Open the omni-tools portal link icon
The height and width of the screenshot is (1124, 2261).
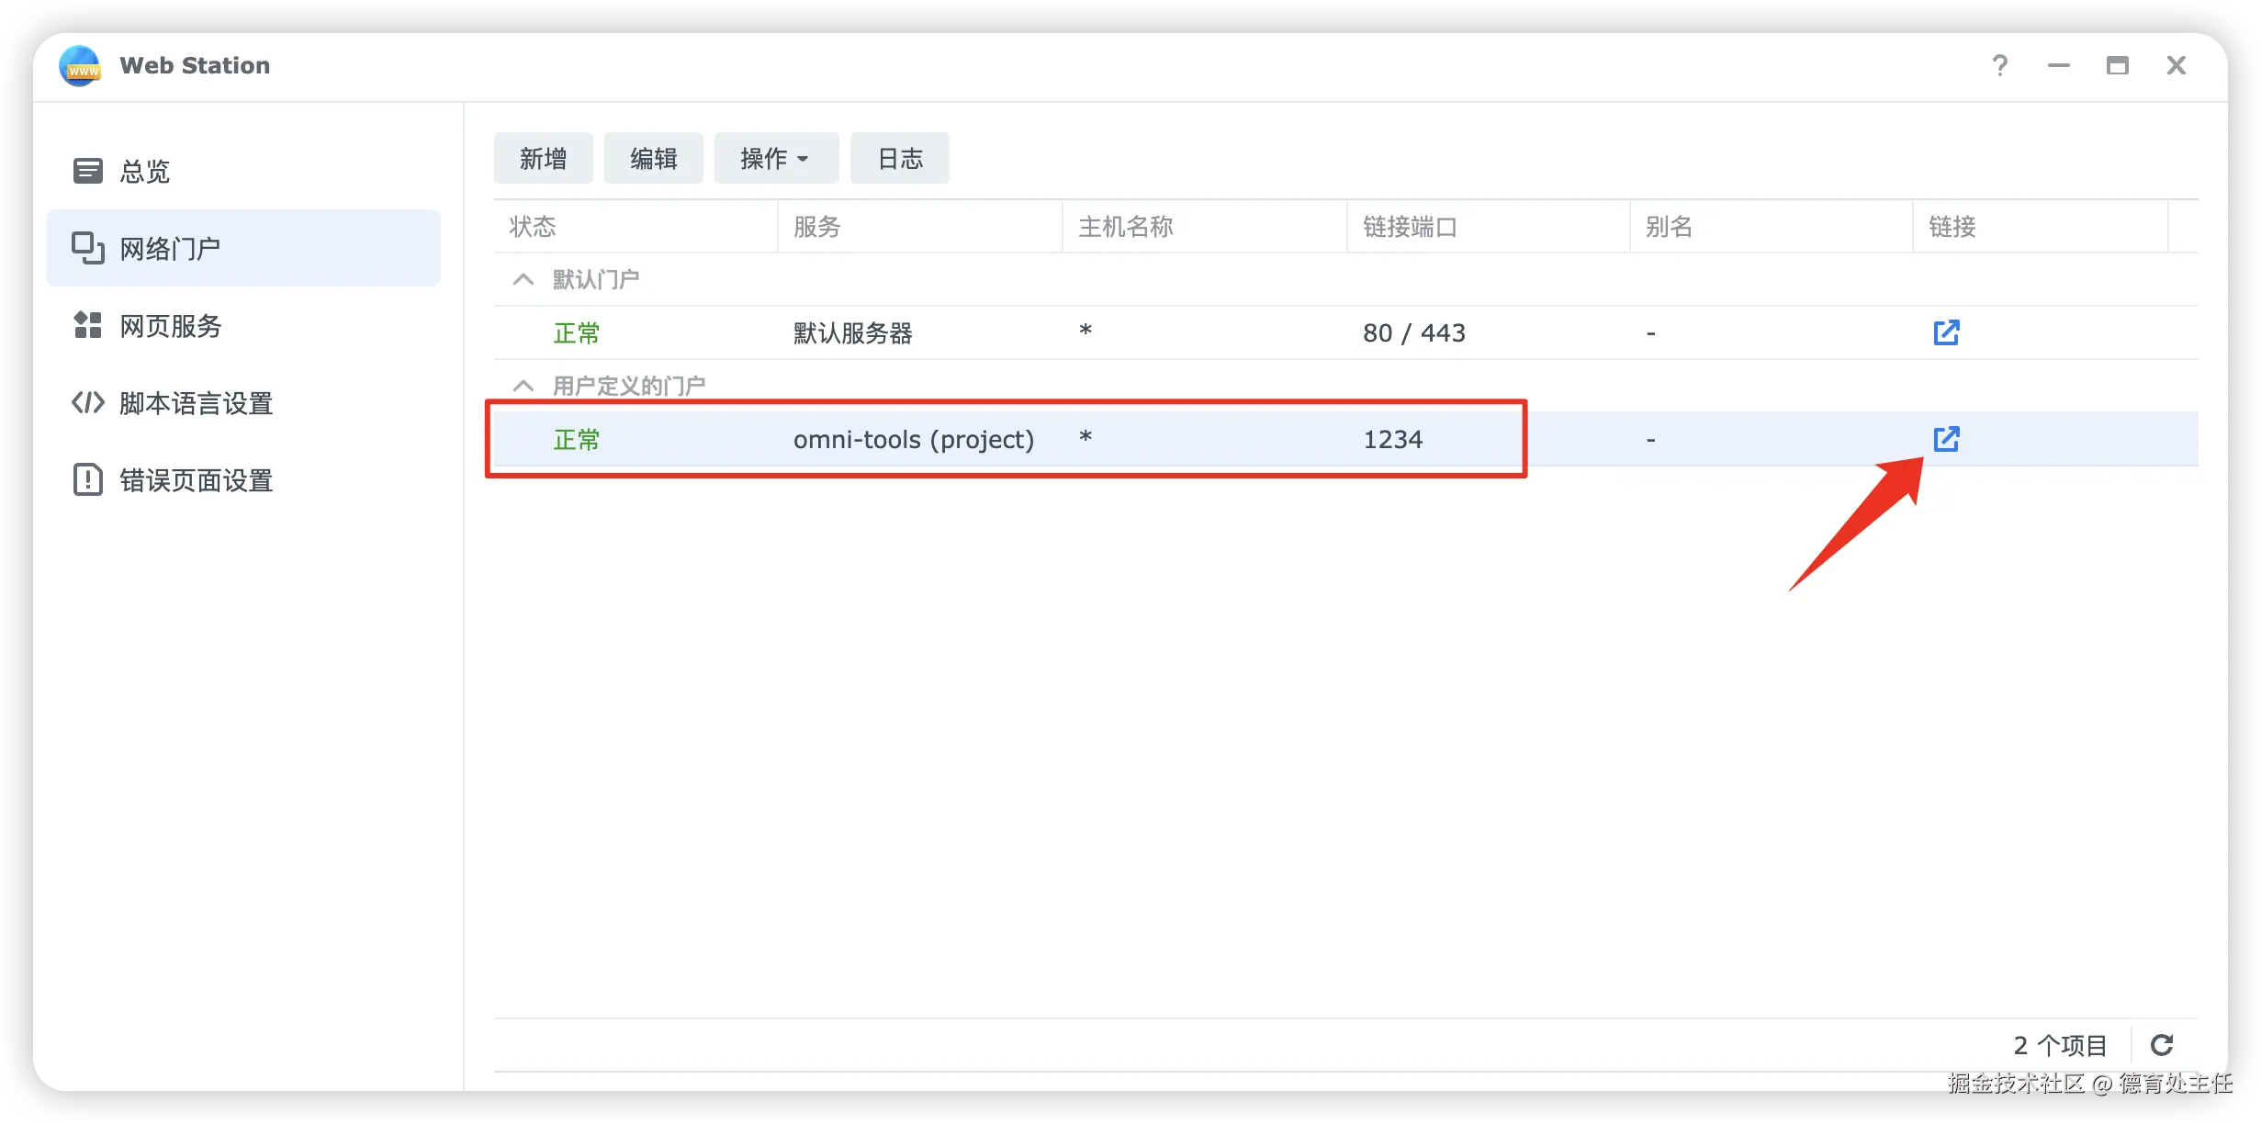click(1946, 439)
